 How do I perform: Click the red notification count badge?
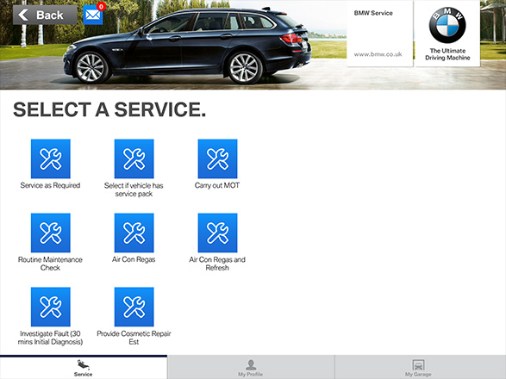tap(102, 6)
